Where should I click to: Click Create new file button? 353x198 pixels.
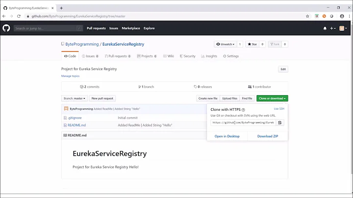(208, 99)
